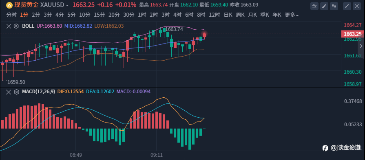This screenshot has height=160, width=365.
Task: Select the 6时 timeframe tab
Action: 189,15
